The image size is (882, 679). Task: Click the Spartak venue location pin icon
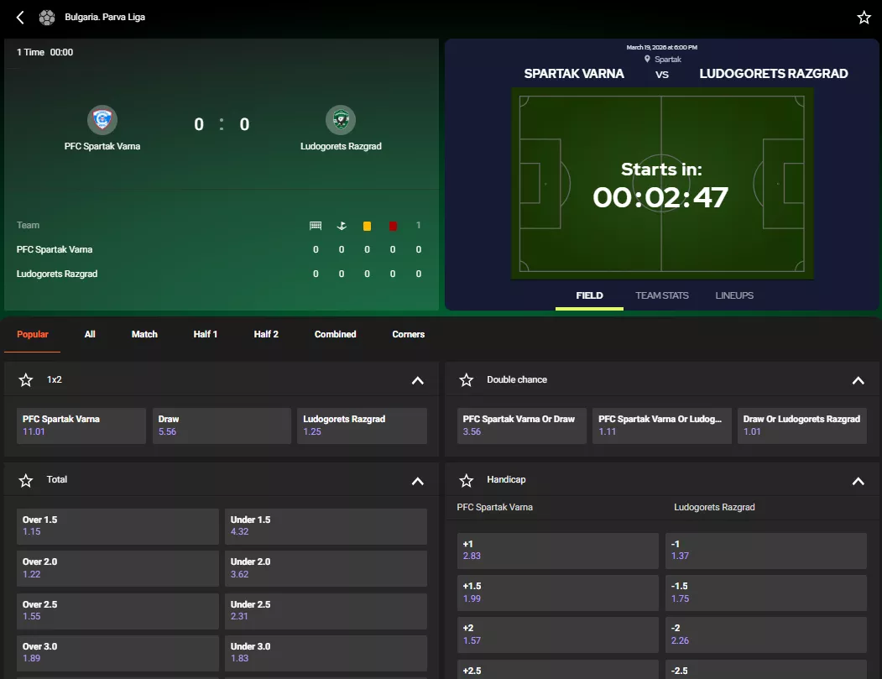click(x=647, y=59)
